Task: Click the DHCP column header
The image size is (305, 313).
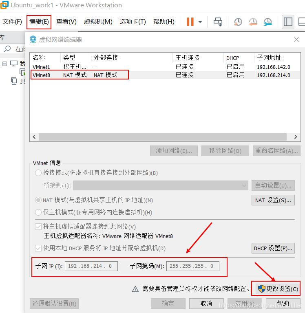Action: (239, 58)
